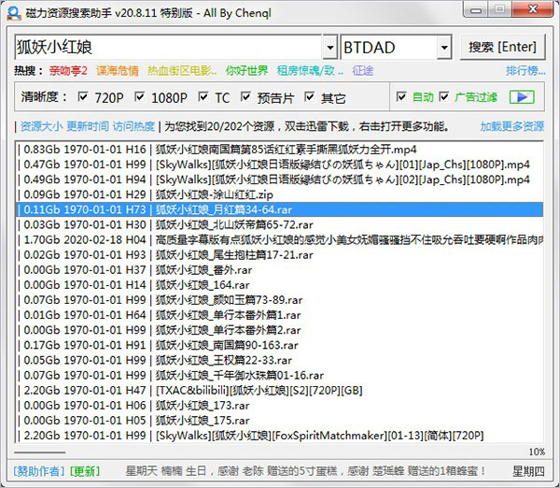Uncheck the 预告片 trailer checkbox

pos(245,97)
